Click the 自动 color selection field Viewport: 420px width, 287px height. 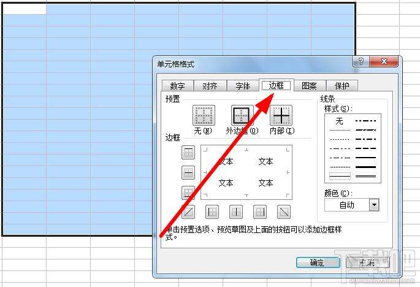click(347, 205)
